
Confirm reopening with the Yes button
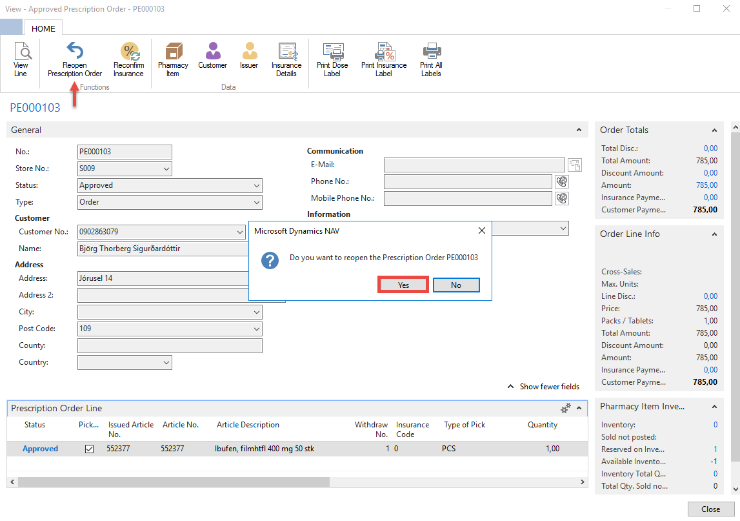coord(403,285)
